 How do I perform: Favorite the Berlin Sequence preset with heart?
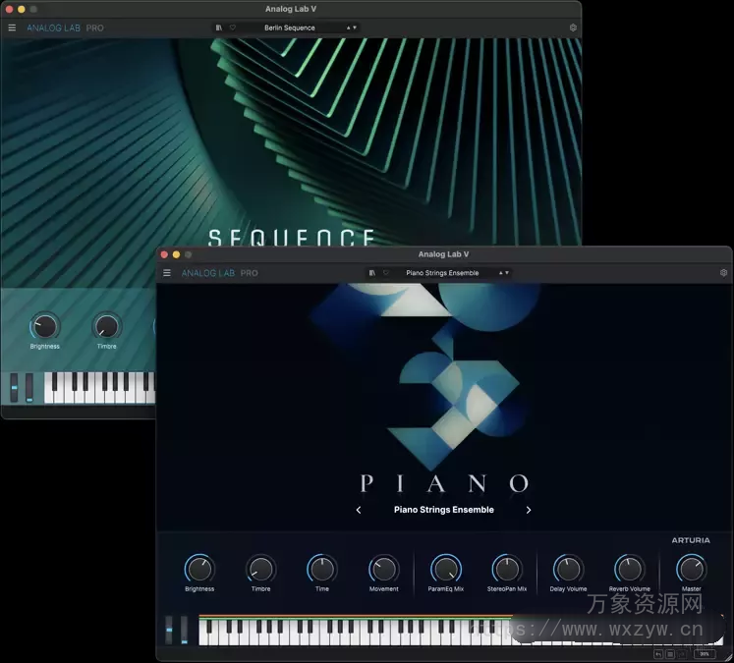point(233,28)
